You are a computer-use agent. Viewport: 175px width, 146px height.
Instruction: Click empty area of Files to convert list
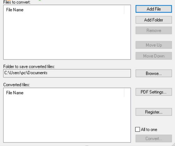coord(67,36)
